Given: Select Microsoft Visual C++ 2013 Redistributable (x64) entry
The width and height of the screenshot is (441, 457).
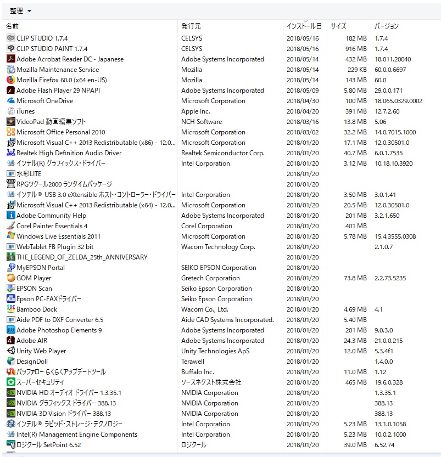Looking at the screenshot, I should pos(96,205).
